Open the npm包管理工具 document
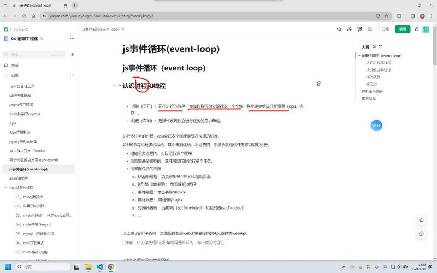This screenshot has height=273, width=437. [22, 86]
